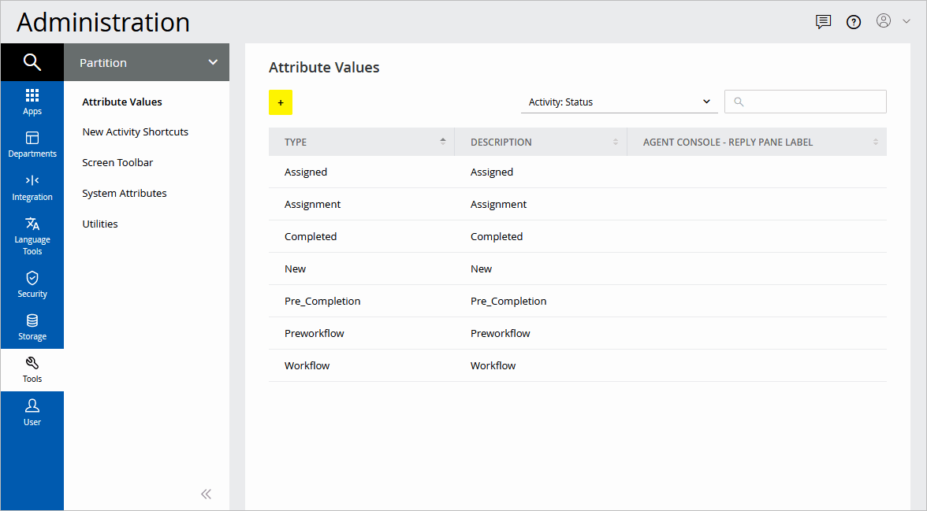Click inside the search field
This screenshot has height=511, width=927.
(805, 102)
